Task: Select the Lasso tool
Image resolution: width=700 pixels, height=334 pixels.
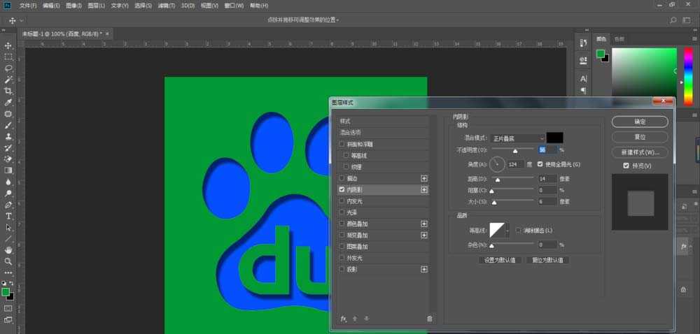Action: [x=8, y=68]
